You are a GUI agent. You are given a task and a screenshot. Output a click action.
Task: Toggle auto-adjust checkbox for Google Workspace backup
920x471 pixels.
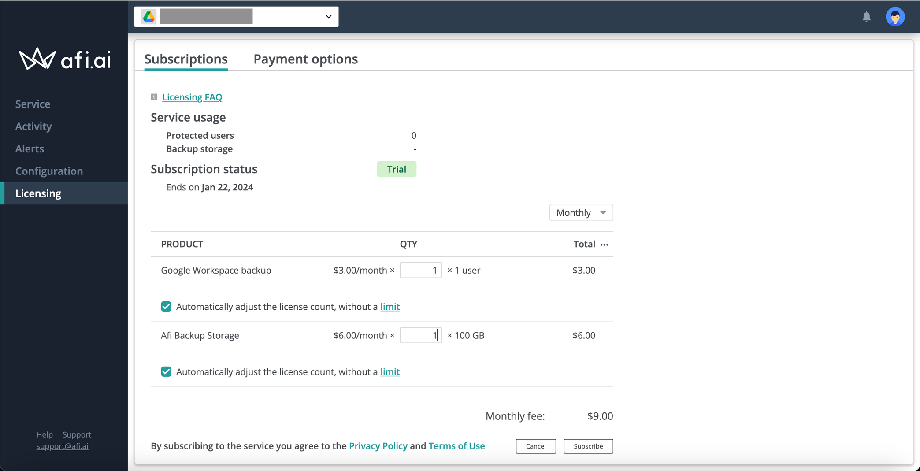[x=166, y=307]
